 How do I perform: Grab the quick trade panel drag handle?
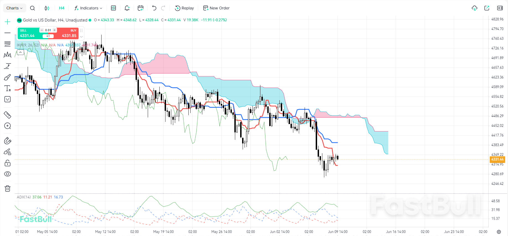click(81, 30)
